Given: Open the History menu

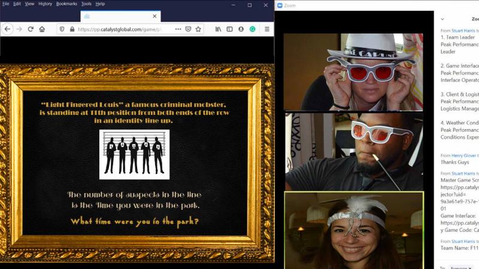Looking at the screenshot, I should (x=45, y=4).
